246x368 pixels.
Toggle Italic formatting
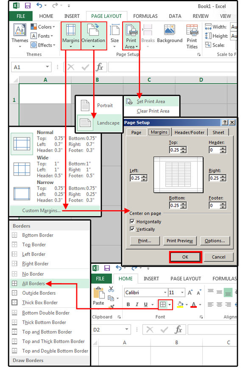[137, 304]
